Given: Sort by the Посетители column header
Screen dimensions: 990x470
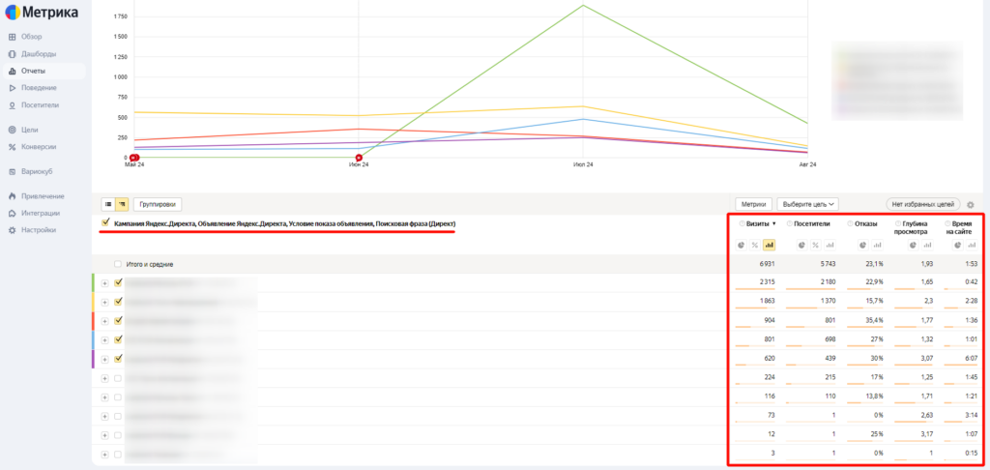Looking at the screenshot, I should point(812,223).
